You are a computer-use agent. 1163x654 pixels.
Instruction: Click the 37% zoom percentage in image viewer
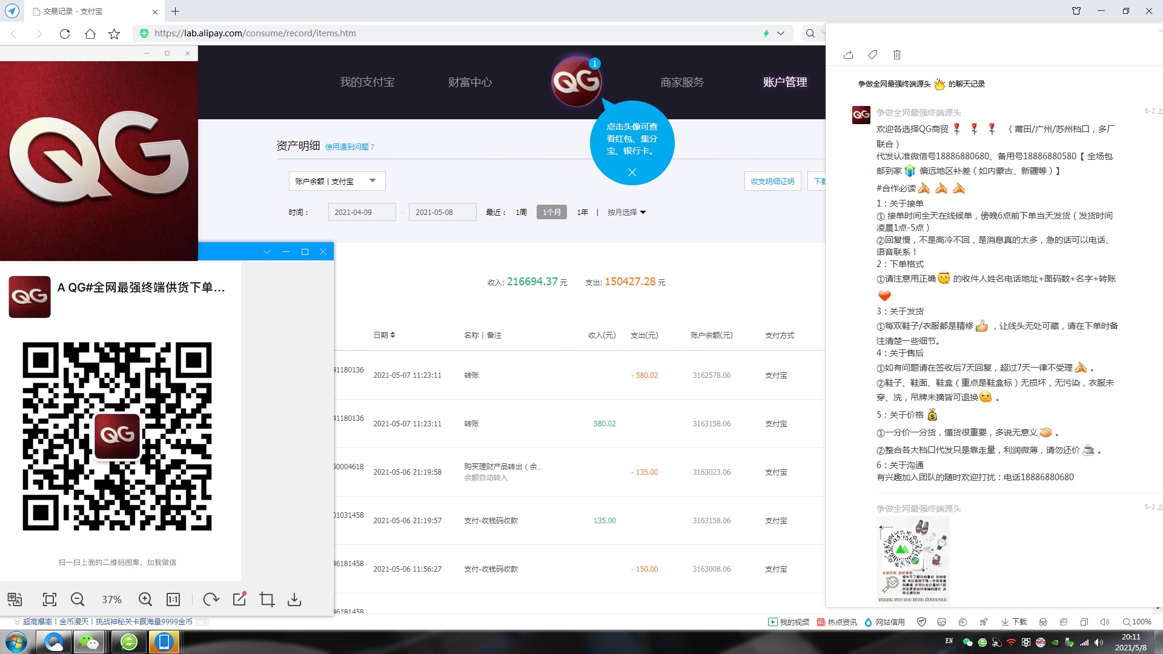pyautogui.click(x=111, y=599)
